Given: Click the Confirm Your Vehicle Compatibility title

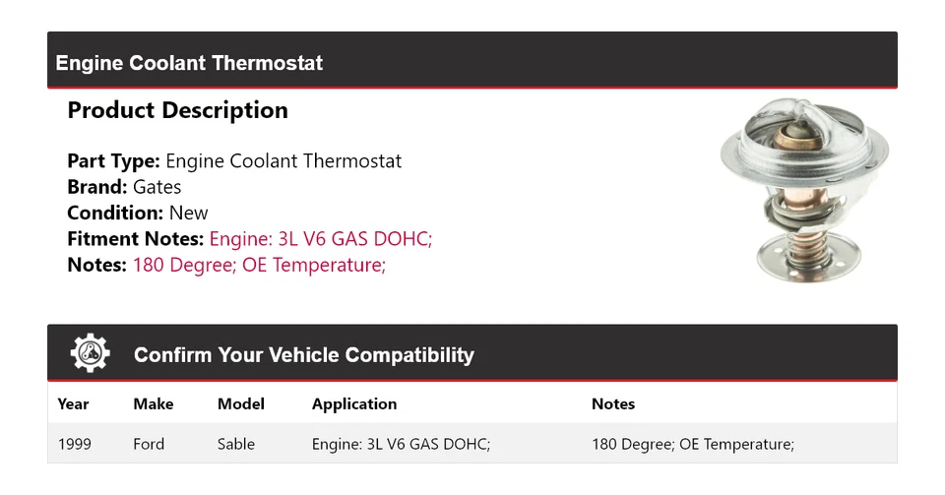Looking at the screenshot, I should (x=303, y=355).
